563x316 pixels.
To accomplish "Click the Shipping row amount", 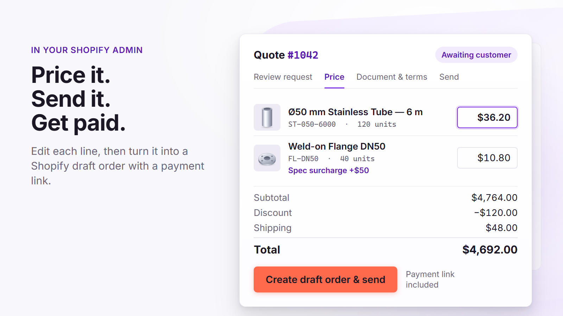I will coord(501,228).
